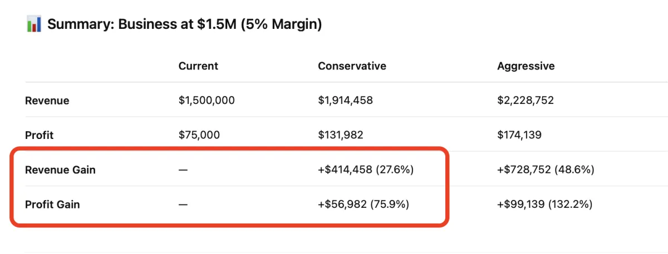Click the dash in the Revenue Gain row

pos(183,170)
